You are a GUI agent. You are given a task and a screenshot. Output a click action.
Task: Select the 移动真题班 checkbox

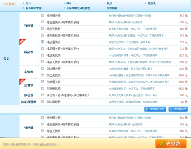(42, 102)
